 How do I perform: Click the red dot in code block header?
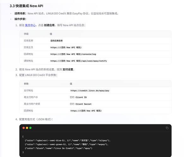[x=24, y=128]
